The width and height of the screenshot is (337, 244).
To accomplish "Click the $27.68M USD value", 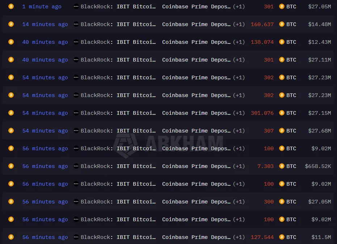I will click(320, 131).
